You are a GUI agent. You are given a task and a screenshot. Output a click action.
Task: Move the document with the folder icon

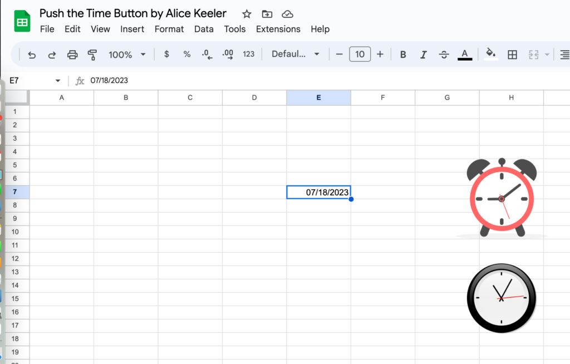pos(267,14)
